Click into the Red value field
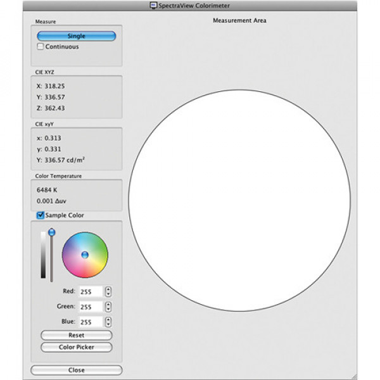 (91, 291)
